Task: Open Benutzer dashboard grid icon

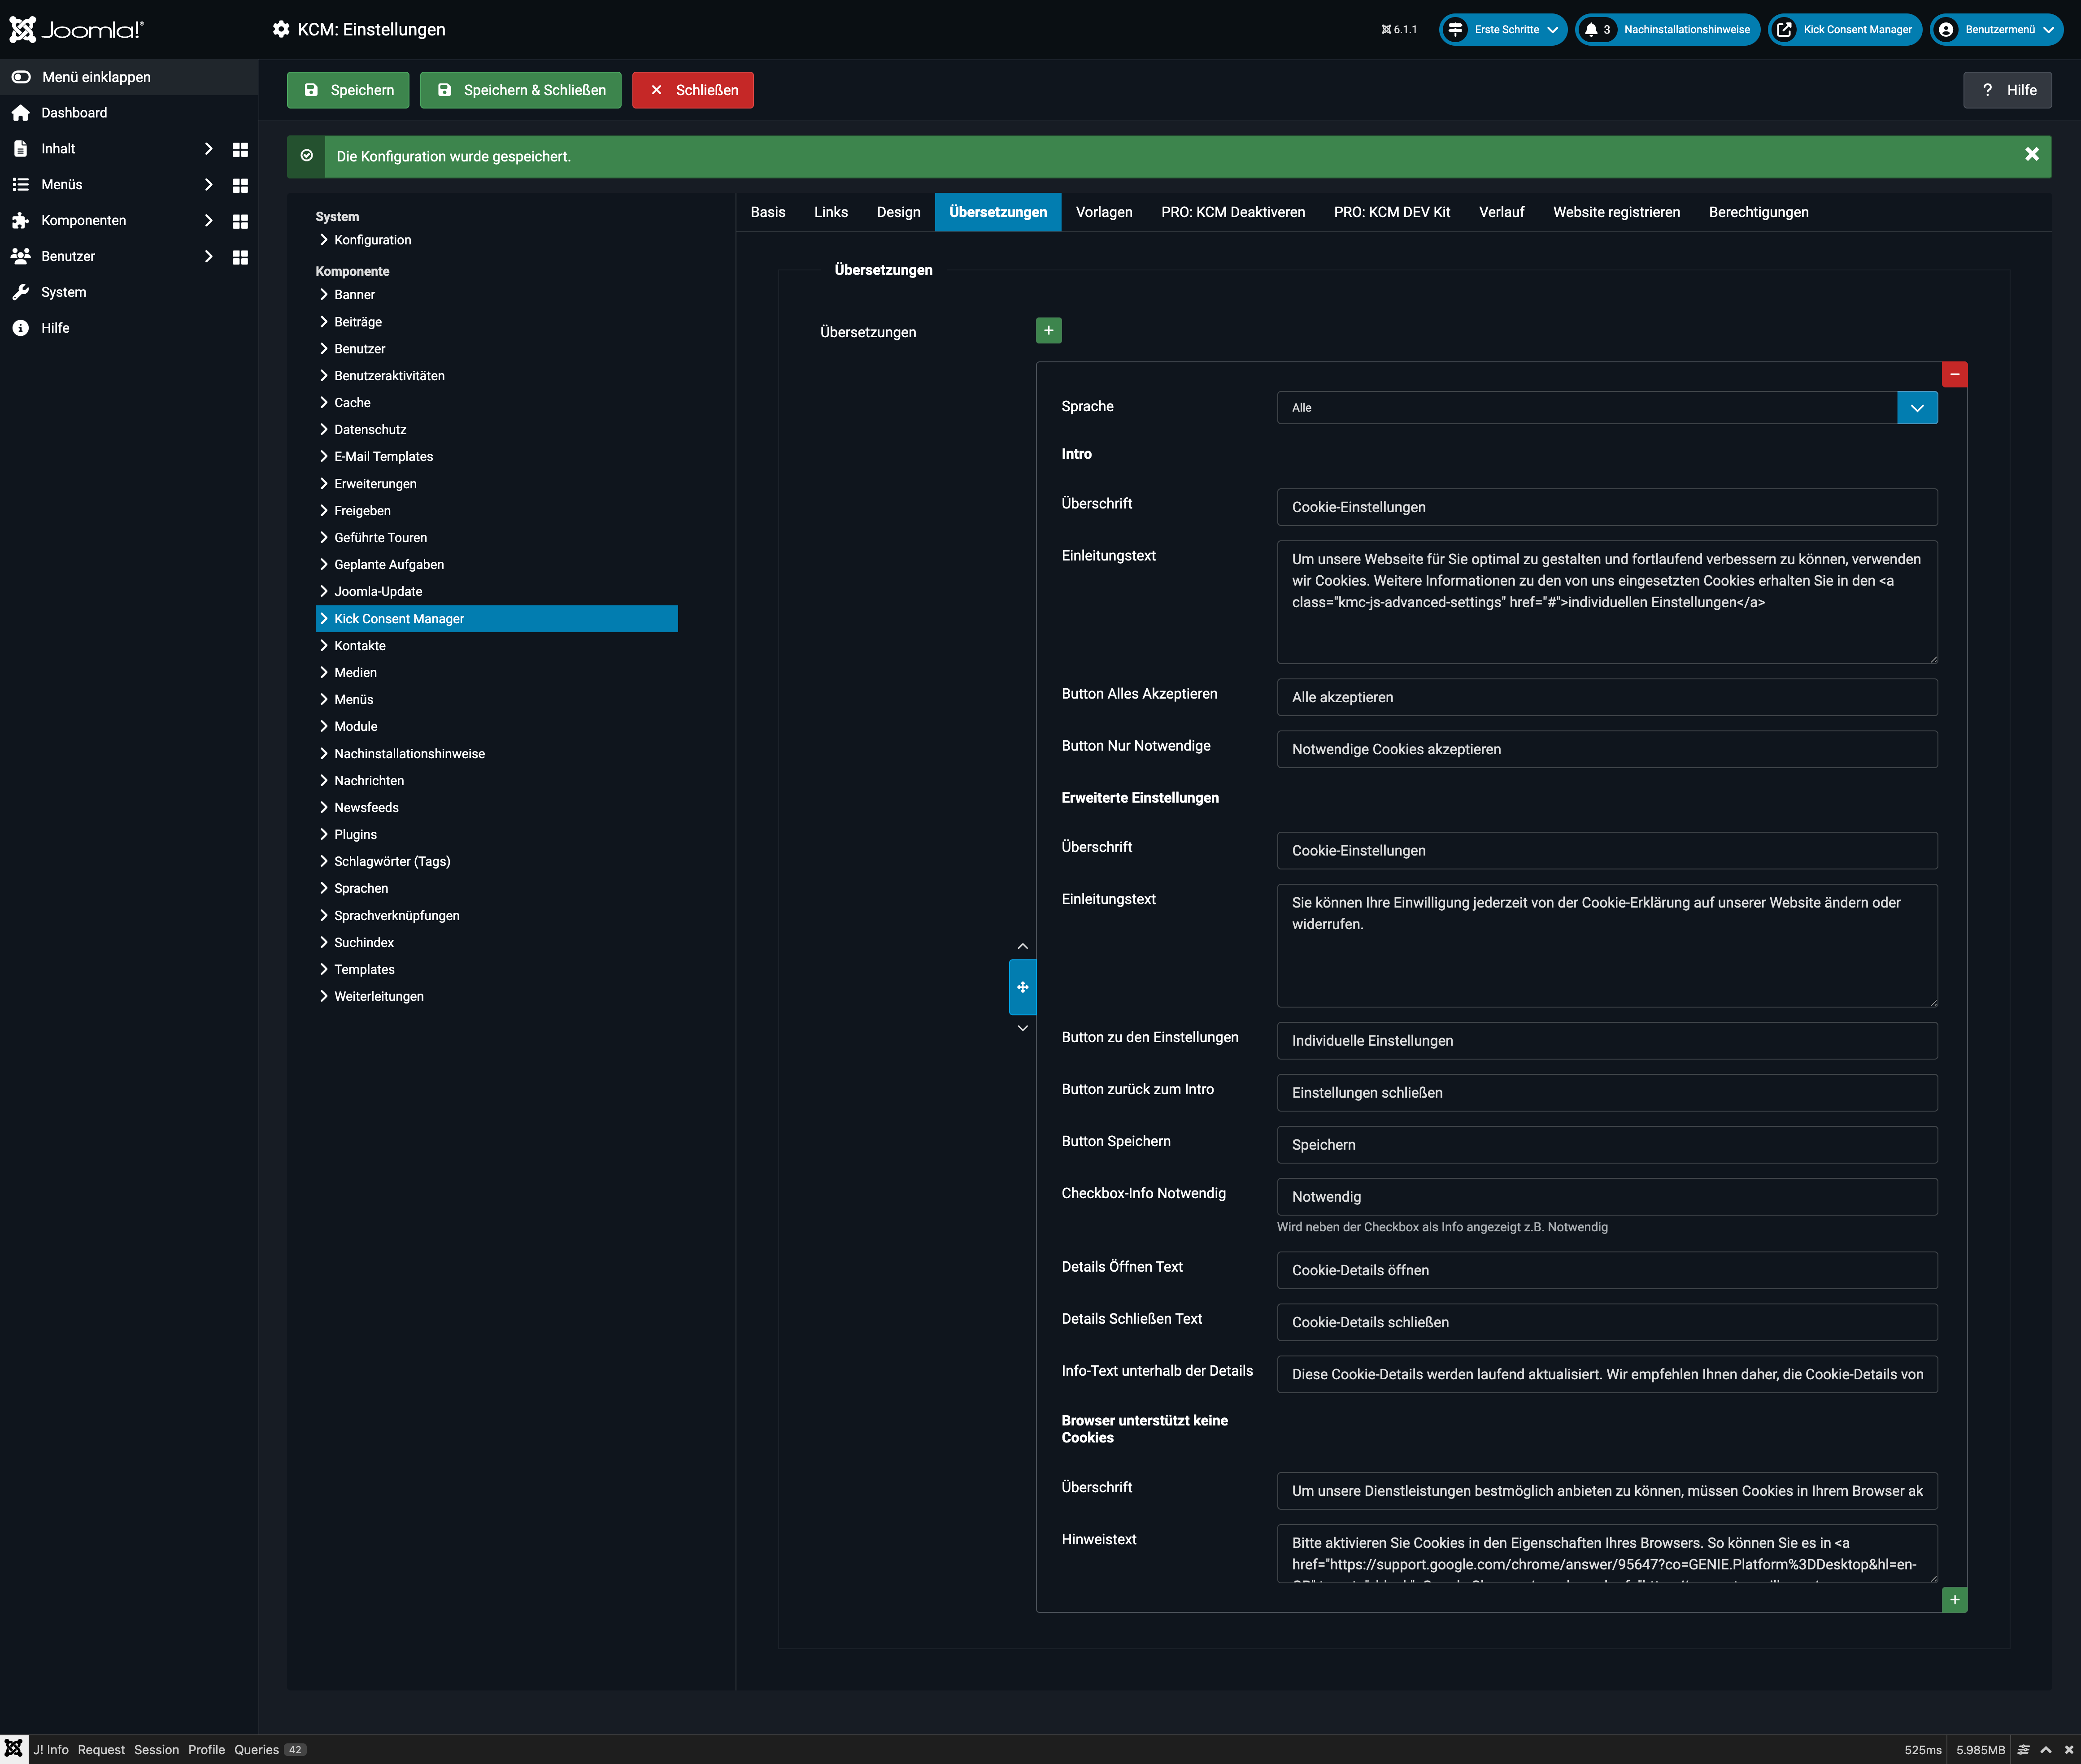Action: click(x=240, y=257)
